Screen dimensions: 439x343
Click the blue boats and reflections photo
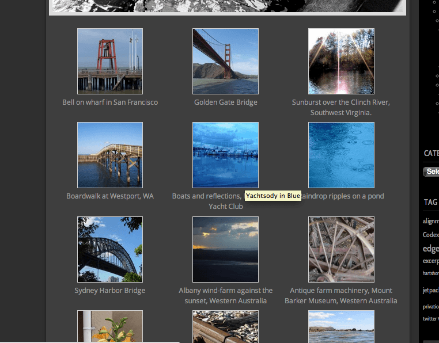pos(225,155)
